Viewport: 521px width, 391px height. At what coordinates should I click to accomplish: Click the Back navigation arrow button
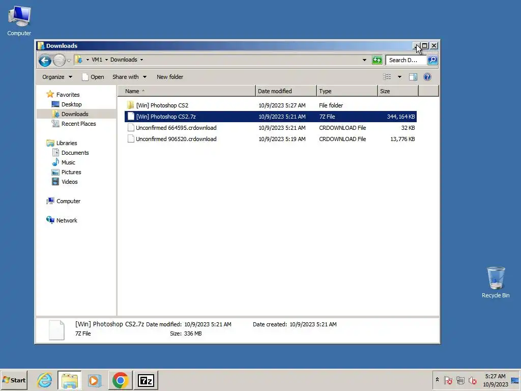pyautogui.click(x=45, y=61)
